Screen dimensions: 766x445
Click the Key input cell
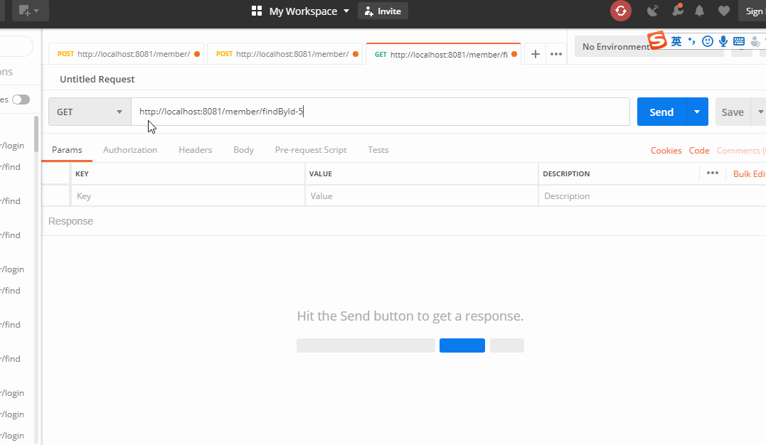click(188, 196)
